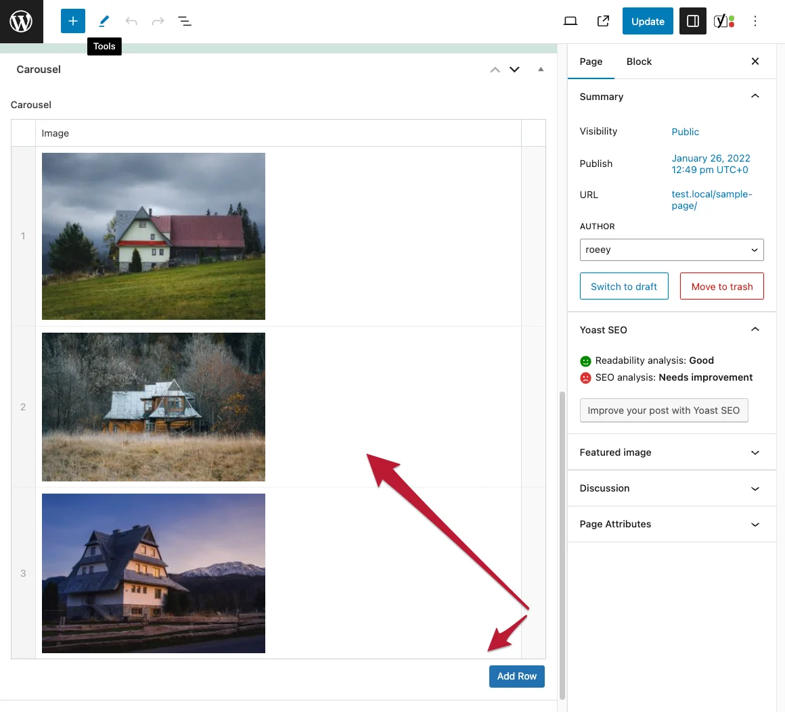Open the test.local/sample-page/ URL link
Screen dimensions: 785x712
point(711,199)
